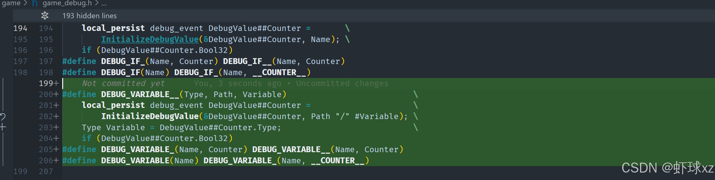
Task: Click the '193 hidden lines' label
Action: click(89, 16)
